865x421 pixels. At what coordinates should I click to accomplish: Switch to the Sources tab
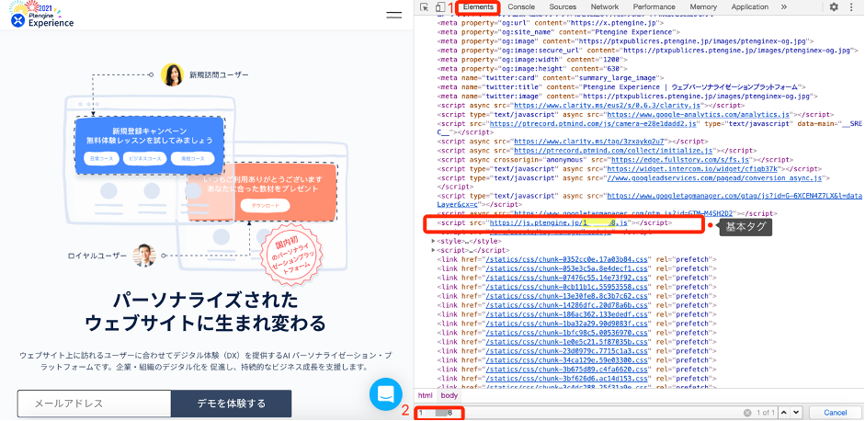pyautogui.click(x=563, y=7)
